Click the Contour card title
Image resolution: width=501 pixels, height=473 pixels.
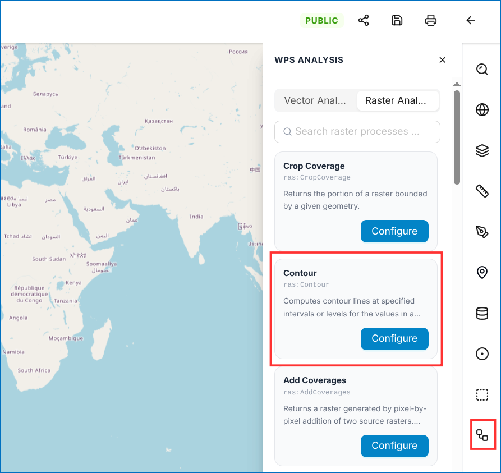click(x=300, y=273)
